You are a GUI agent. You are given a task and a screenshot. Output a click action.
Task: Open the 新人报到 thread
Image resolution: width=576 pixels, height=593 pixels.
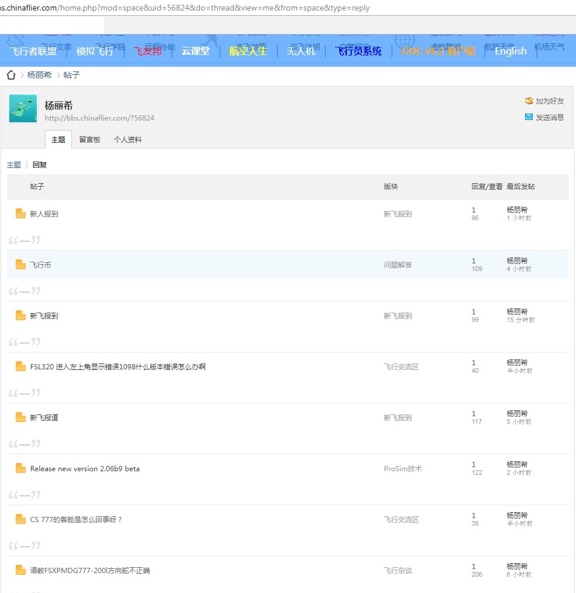click(x=44, y=214)
